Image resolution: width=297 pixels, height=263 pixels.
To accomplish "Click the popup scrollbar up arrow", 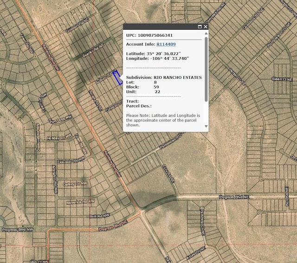I will pyautogui.click(x=206, y=33).
